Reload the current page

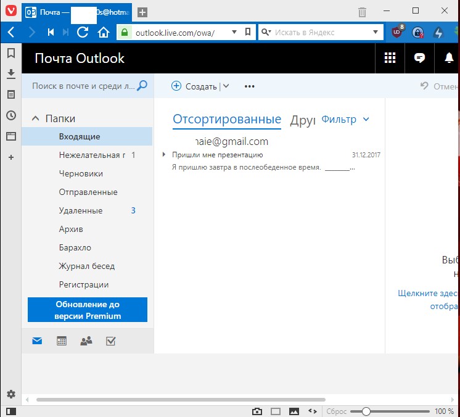click(83, 32)
